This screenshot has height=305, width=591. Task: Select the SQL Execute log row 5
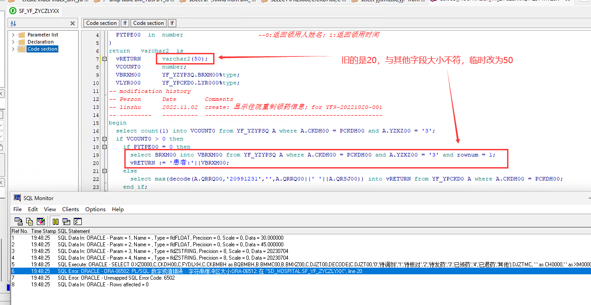[x=301, y=264]
